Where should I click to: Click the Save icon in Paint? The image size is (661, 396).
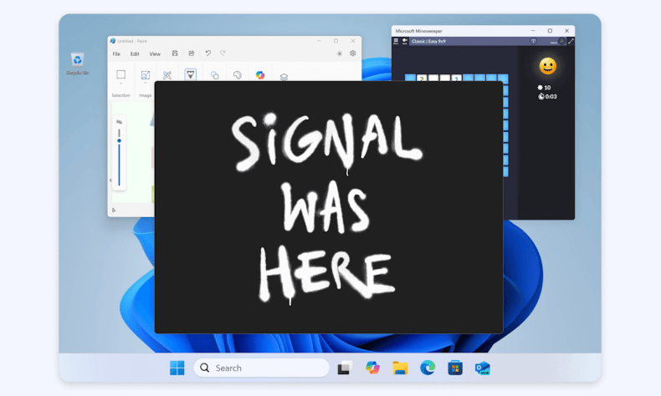click(x=175, y=53)
